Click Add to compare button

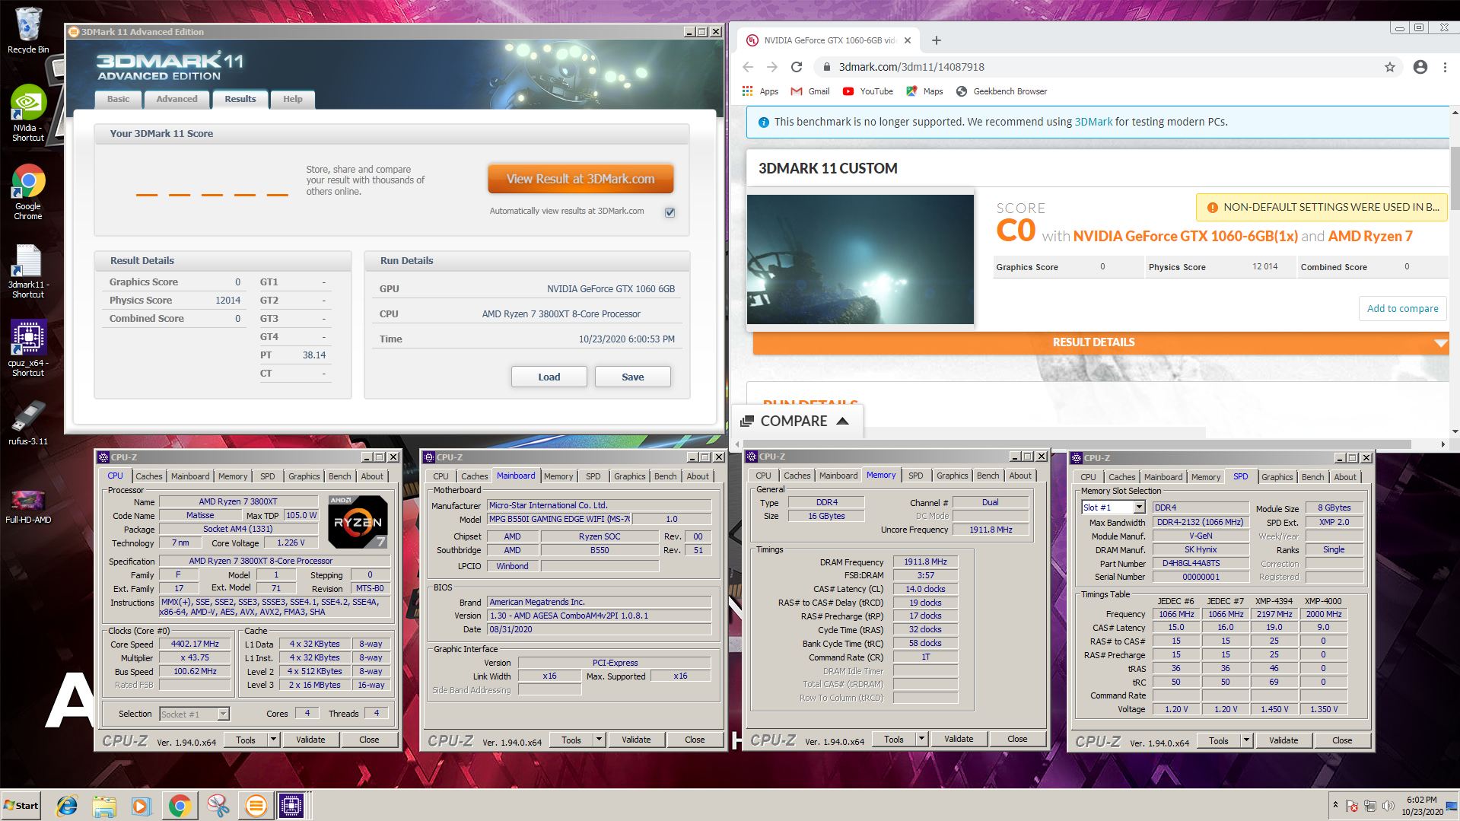point(1402,308)
